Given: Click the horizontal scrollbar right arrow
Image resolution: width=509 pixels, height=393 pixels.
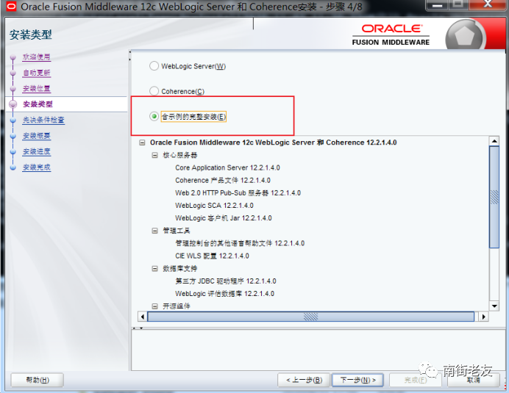Looking at the screenshot, I should [x=484, y=317].
